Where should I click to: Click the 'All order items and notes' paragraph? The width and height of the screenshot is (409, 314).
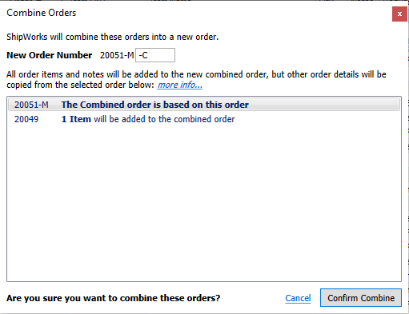196,79
